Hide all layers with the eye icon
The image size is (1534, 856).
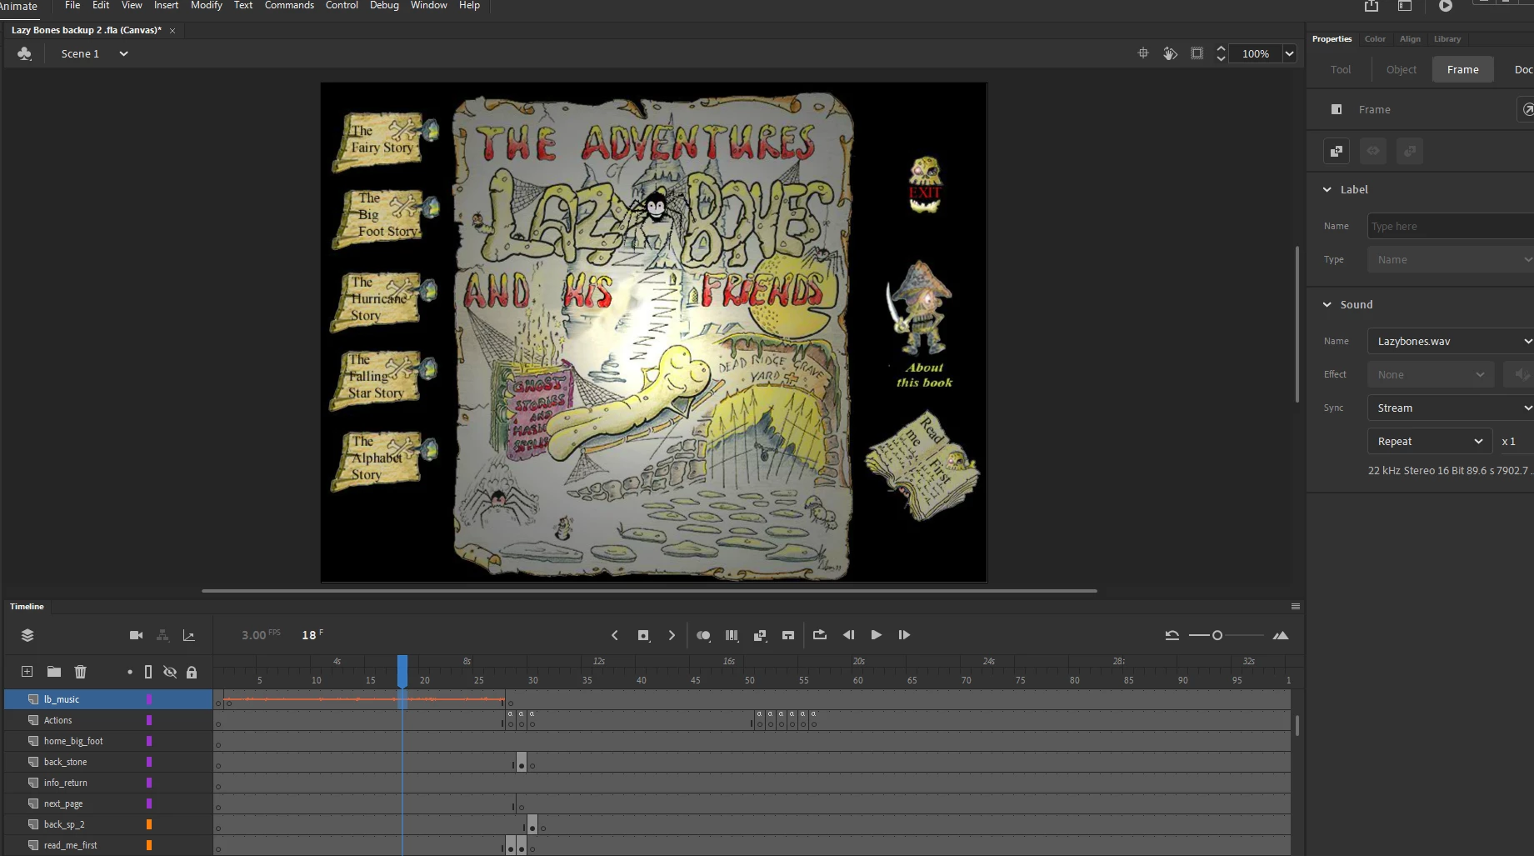[170, 672]
